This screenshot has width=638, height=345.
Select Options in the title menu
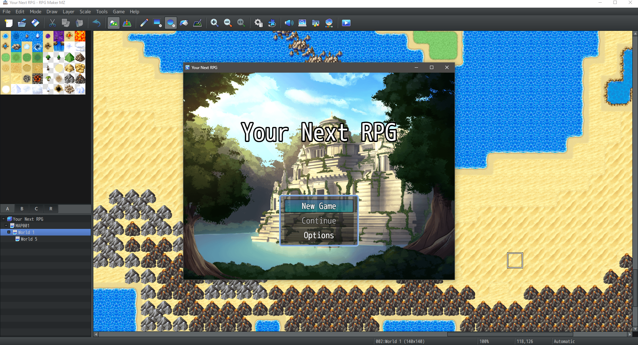319,235
